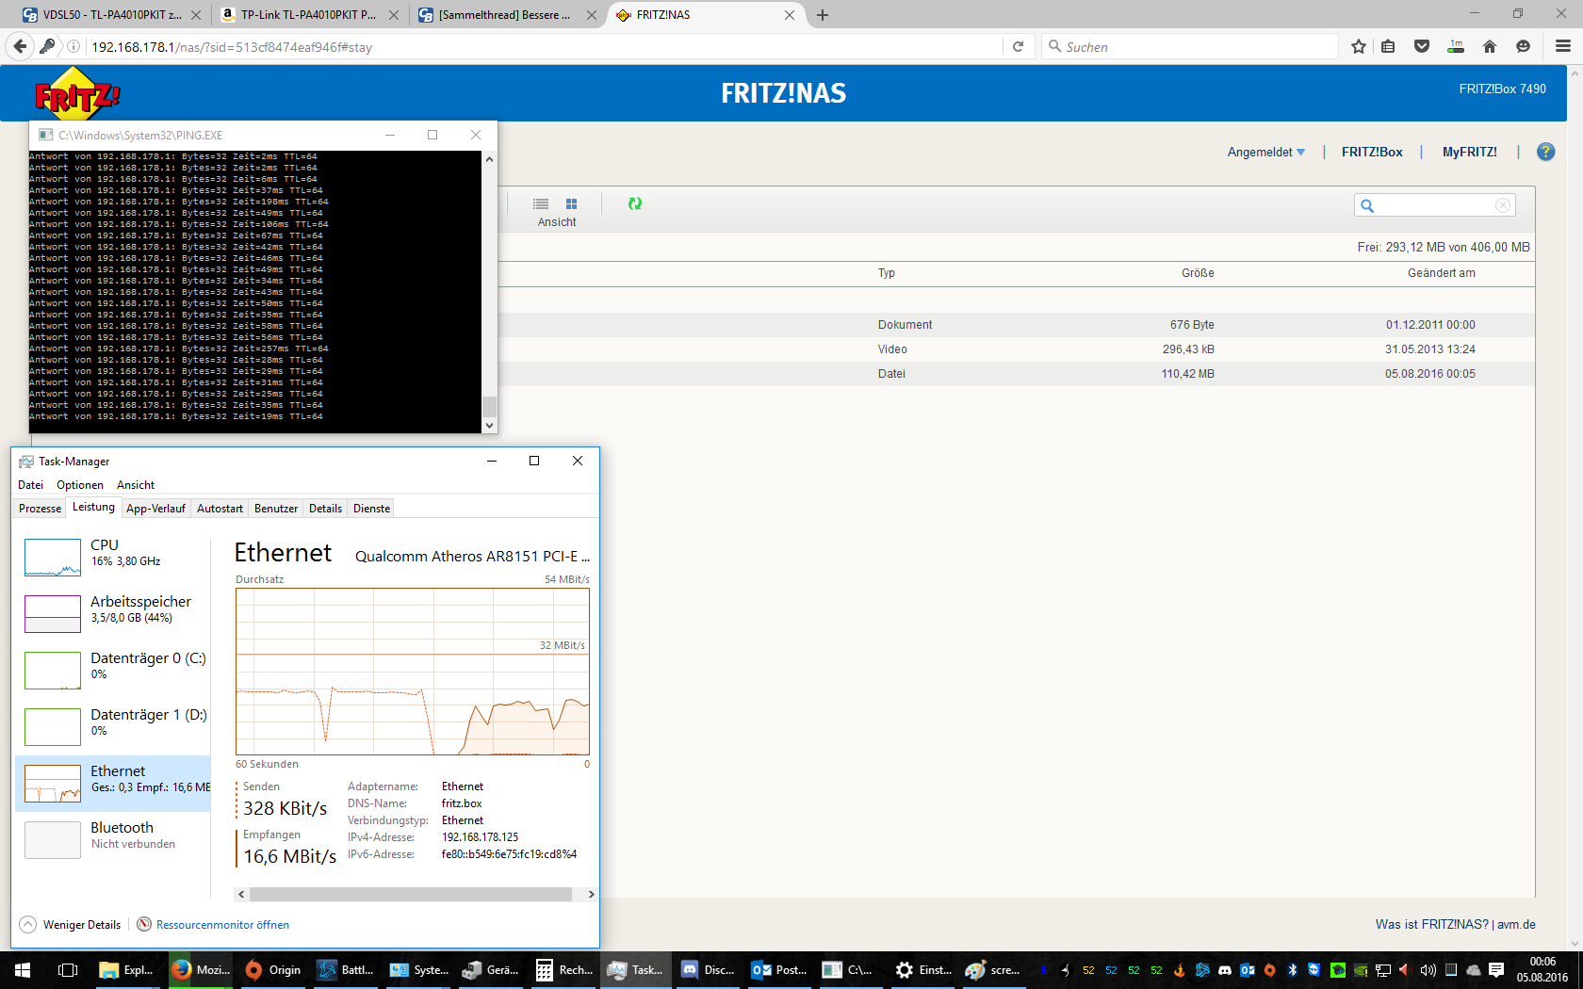Sort files by the Geändert am column header
Image resolution: width=1583 pixels, height=989 pixels.
coord(1442,273)
